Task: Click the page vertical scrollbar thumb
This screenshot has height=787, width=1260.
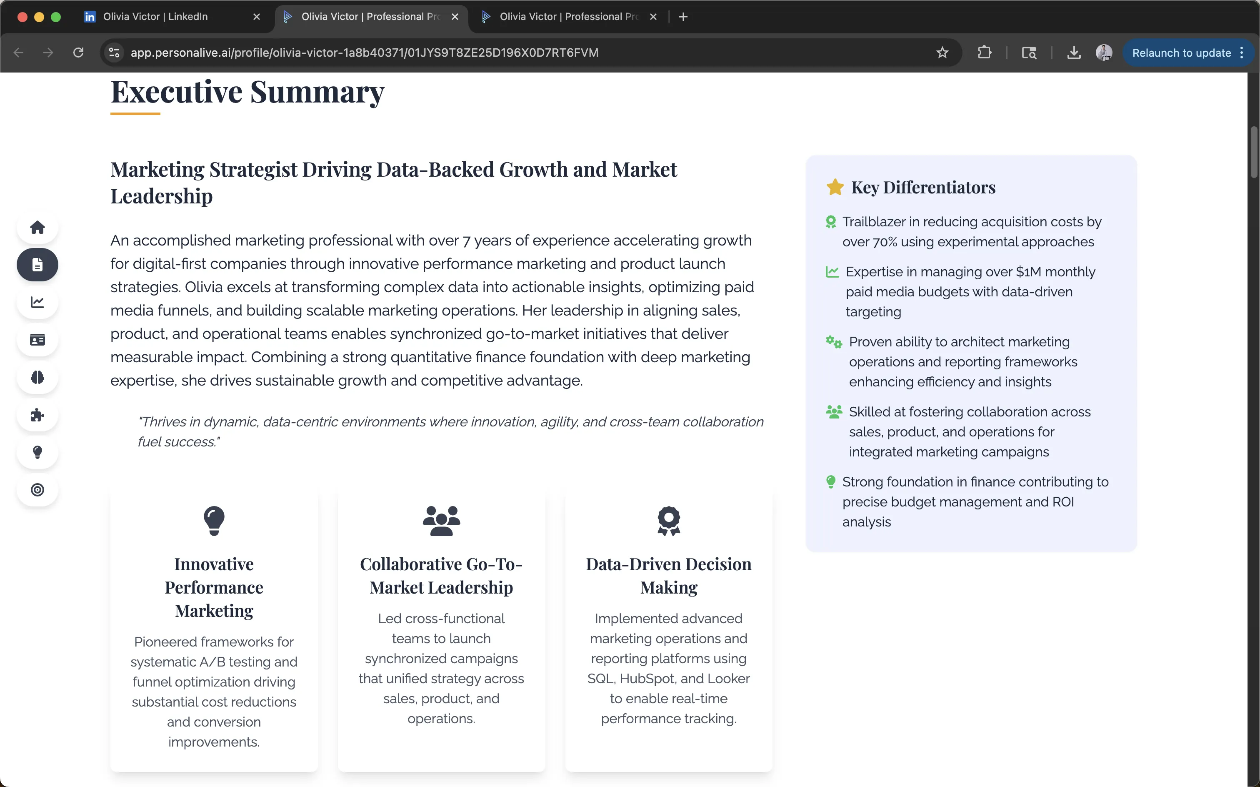Action: click(x=1254, y=152)
